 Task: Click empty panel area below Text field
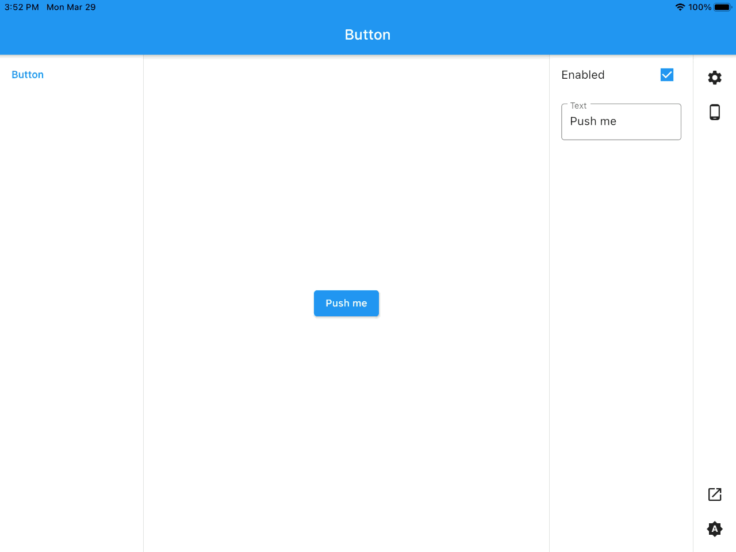click(621, 316)
